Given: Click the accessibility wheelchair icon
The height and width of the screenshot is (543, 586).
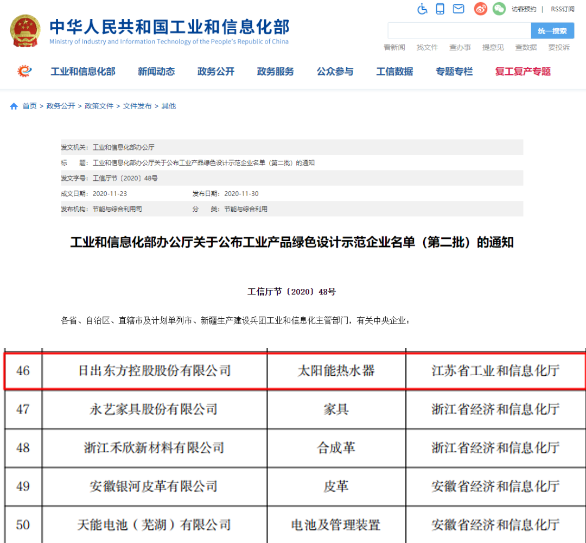Looking at the screenshot, I should coord(423,9).
